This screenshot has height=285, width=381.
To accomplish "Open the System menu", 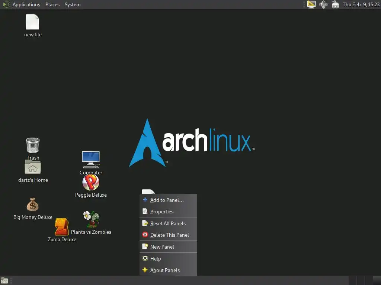I will 73,4.
